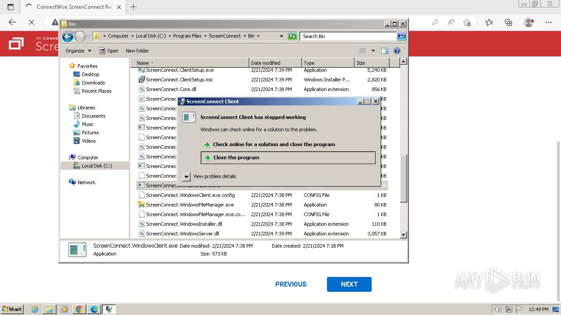Image resolution: width=561 pixels, height=315 pixels.
Task: Close the ConnectWise ScreenConnect browser tab
Action: 119,7
